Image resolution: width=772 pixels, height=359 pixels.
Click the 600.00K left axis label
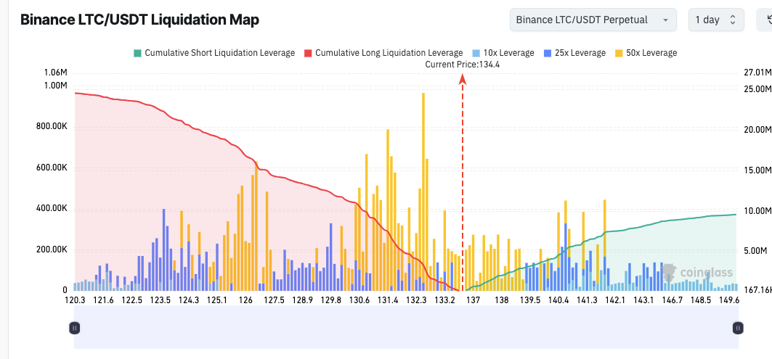52,168
